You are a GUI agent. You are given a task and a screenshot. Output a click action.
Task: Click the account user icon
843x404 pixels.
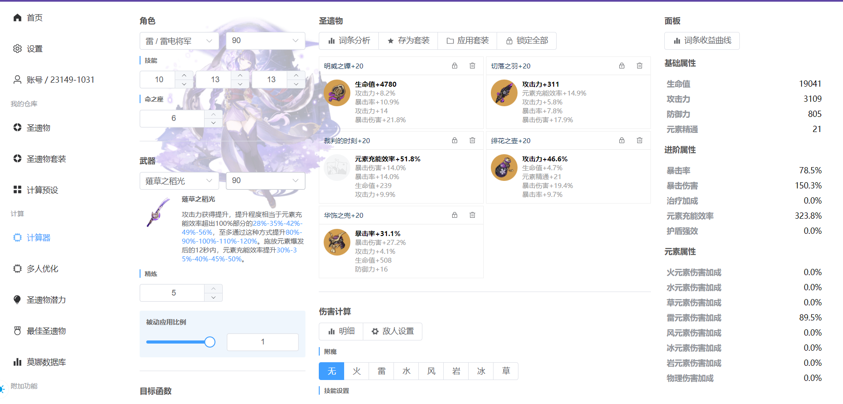coord(17,80)
